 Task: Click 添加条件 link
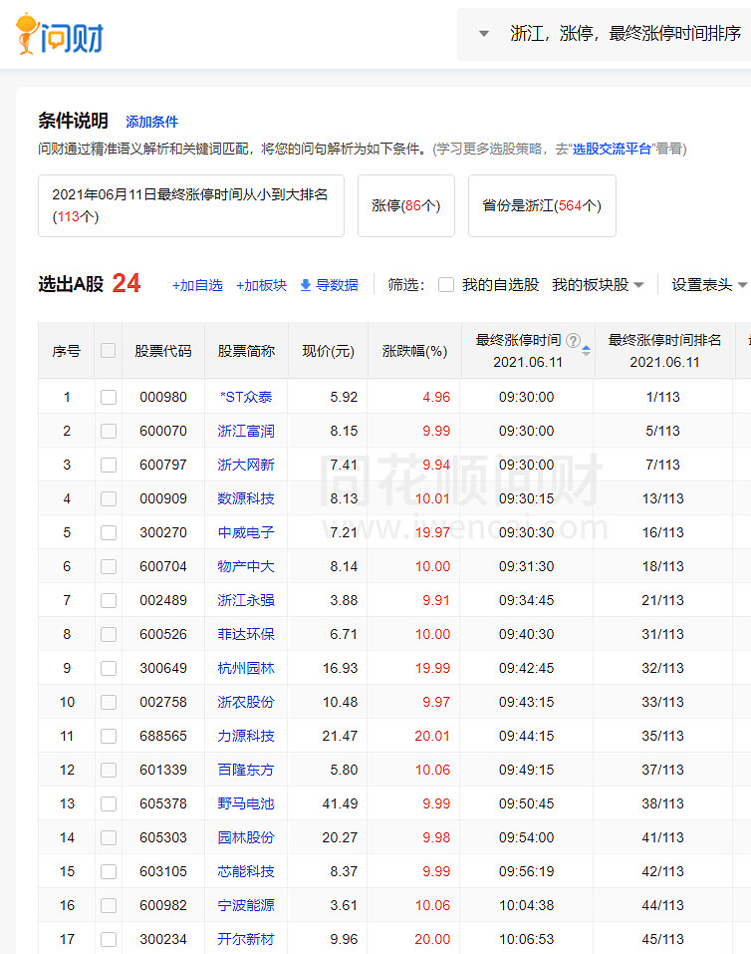[x=151, y=122]
